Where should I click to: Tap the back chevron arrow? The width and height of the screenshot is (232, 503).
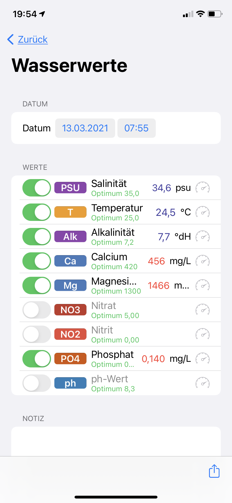pos(11,40)
